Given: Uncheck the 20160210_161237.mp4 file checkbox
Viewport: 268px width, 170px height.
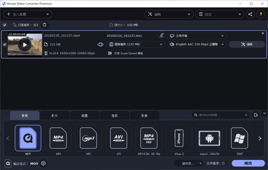Looking at the screenshot, I should pos(5,44).
